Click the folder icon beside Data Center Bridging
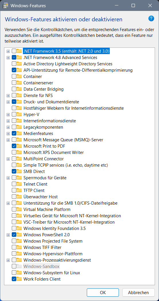 tap(19, 89)
